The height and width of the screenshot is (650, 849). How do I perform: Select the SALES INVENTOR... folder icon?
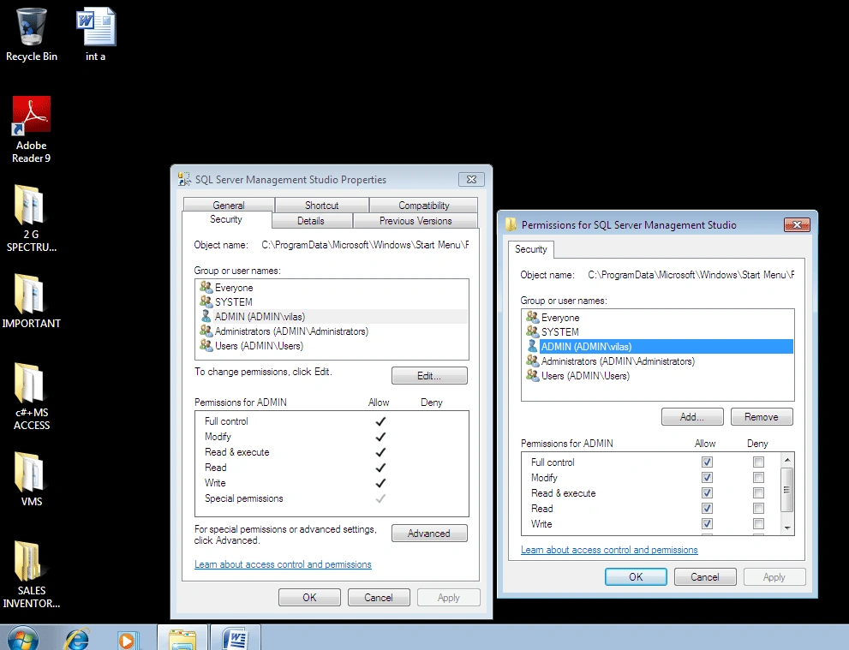click(x=32, y=575)
